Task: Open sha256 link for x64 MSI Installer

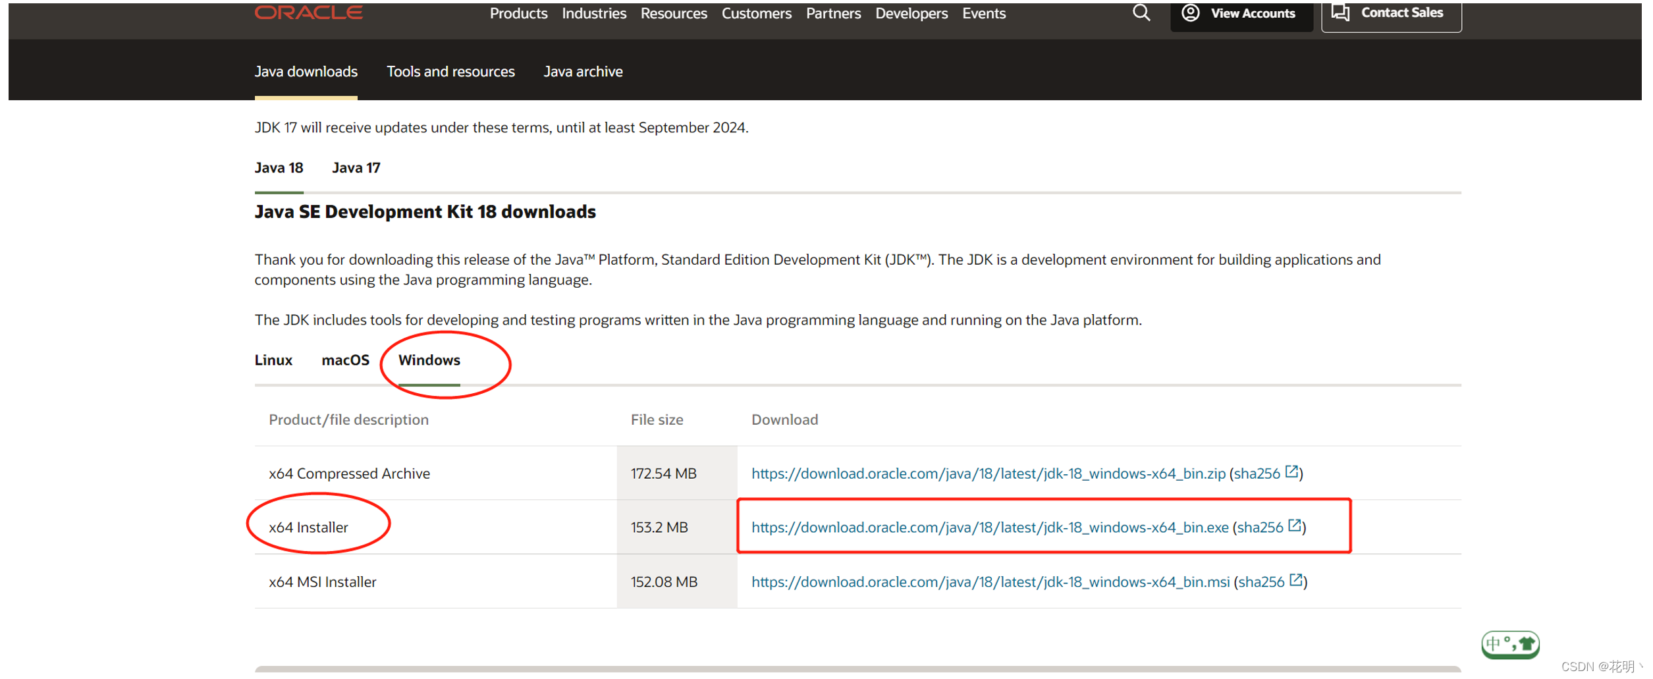Action: click(x=1261, y=582)
